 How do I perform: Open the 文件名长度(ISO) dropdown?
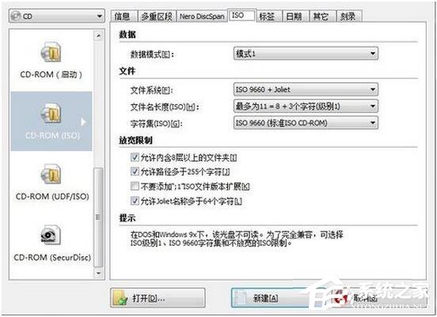306,106
